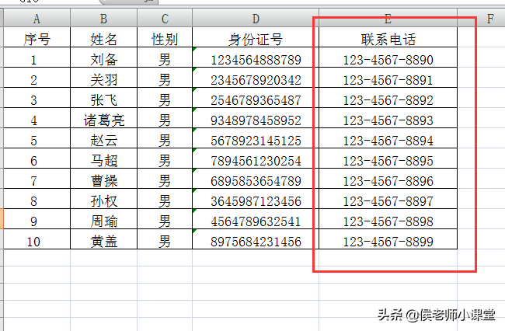This screenshot has height=331, width=505.
Task: Click ID number 5678923145125
Action: (256, 138)
